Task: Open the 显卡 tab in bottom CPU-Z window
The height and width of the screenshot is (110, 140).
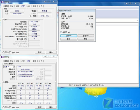Action: point(34,61)
